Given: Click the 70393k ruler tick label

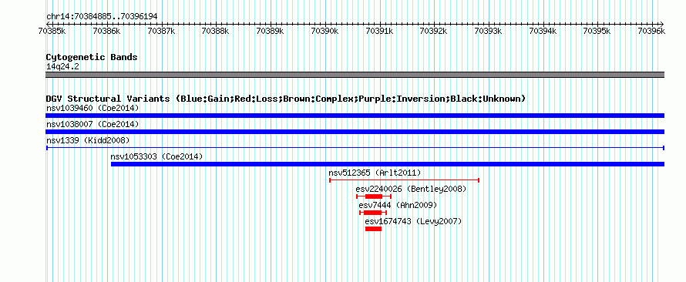Looking at the screenshot, I should coord(488,31).
